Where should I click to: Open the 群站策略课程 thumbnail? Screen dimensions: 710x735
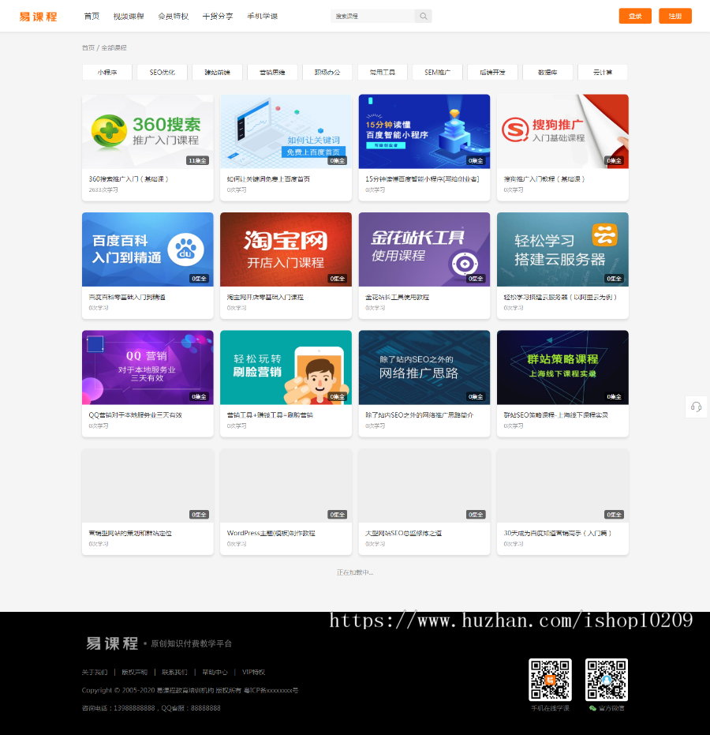pyautogui.click(x=562, y=368)
